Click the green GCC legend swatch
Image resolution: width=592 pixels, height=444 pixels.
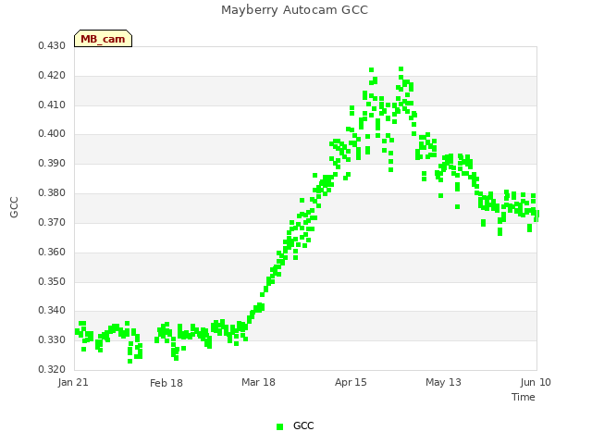[x=279, y=426]
